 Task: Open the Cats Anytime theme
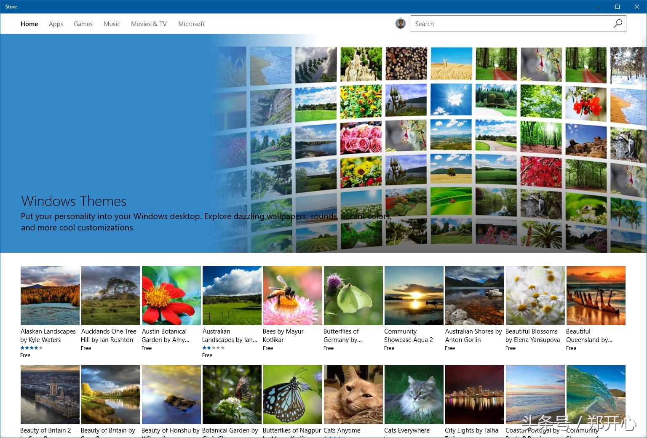pos(353,394)
